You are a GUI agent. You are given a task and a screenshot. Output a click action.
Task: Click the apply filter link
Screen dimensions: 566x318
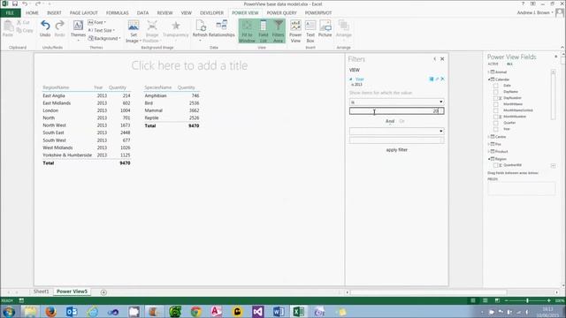(397, 150)
